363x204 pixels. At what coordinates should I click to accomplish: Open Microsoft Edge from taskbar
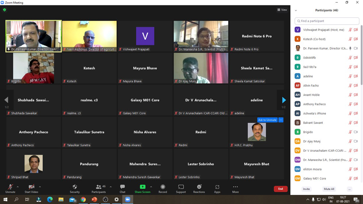click(x=50, y=199)
